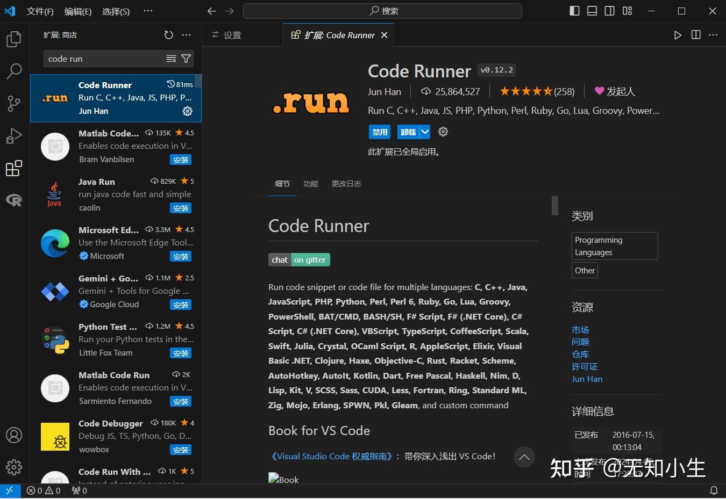
Task: Refresh the extensions list
Action: pyautogui.click(x=168, y=34)
